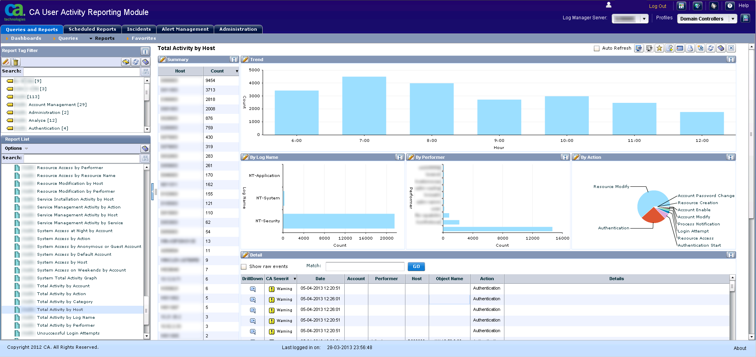
Task: Print the Total Activity by Host report
Action: click(690, 48)
